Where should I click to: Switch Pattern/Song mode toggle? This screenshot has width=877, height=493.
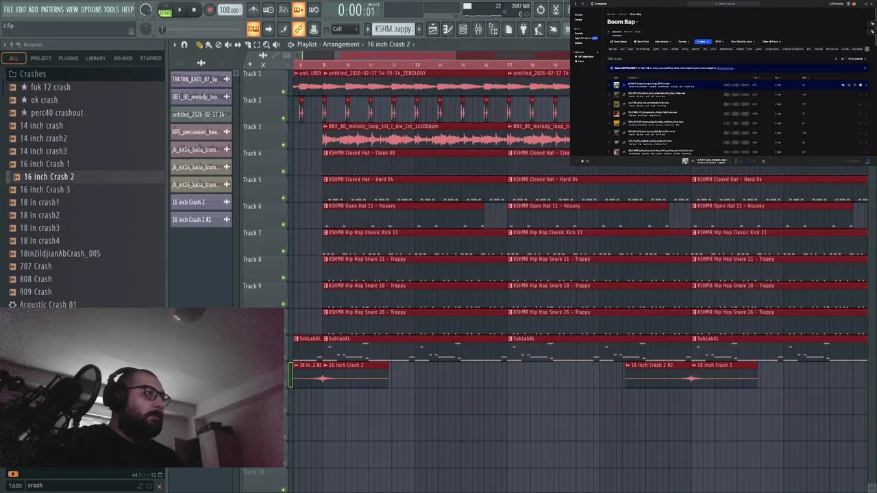(165, 10)
